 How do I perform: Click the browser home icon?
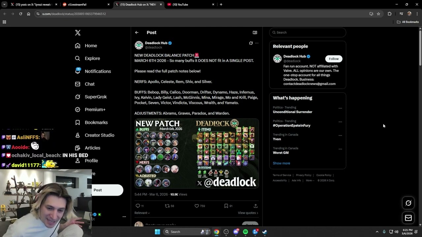point(29,14)
